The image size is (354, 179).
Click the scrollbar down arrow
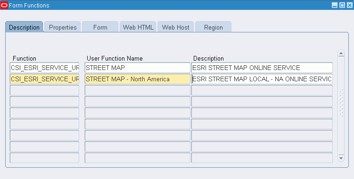(x=341, y=158)
